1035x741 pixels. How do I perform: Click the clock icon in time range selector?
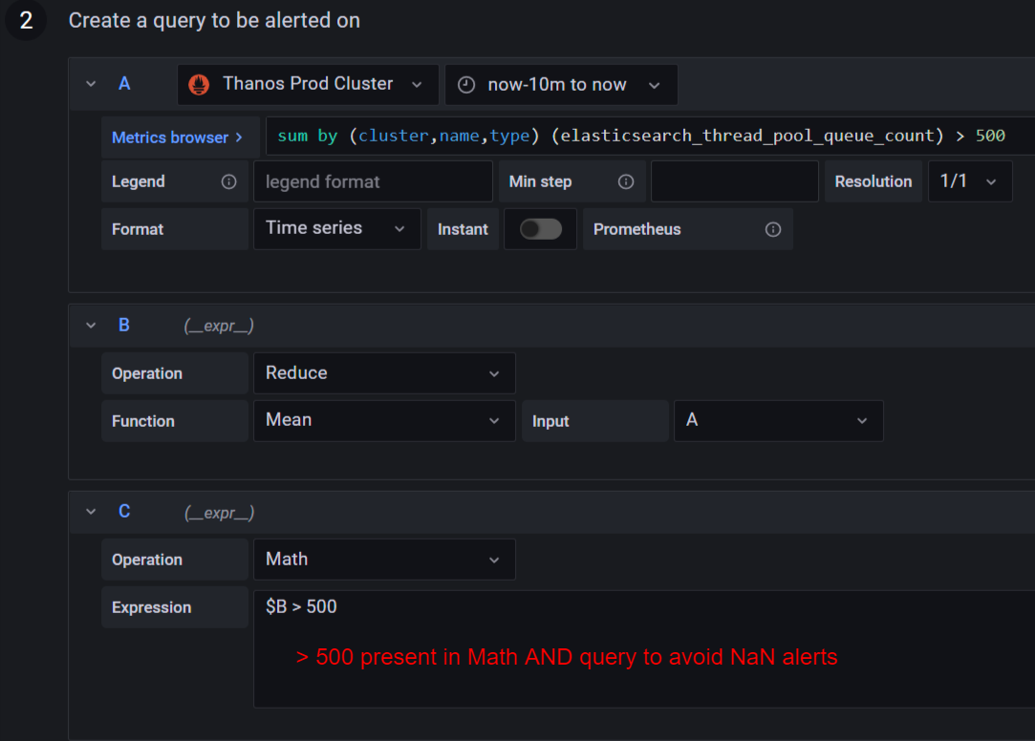tap(465, 84)
